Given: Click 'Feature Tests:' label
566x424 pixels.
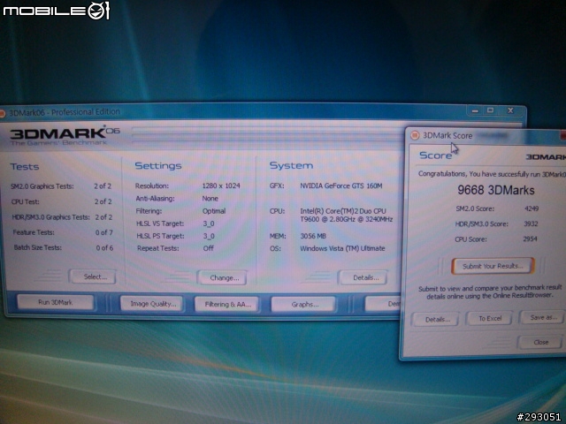Looking at the screenshot, I should (x=34, y=232).
